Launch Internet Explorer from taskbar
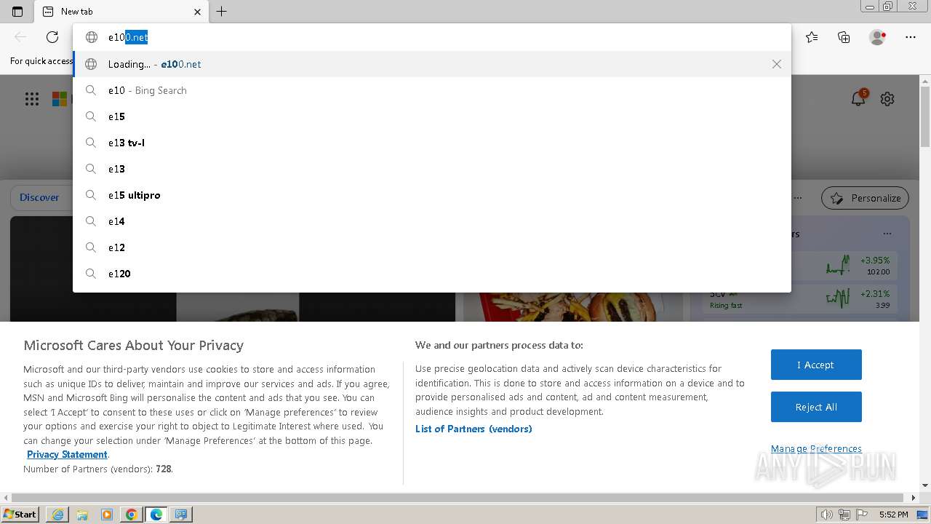The width and height of the screenshot is (931, 524). point(57,515)
